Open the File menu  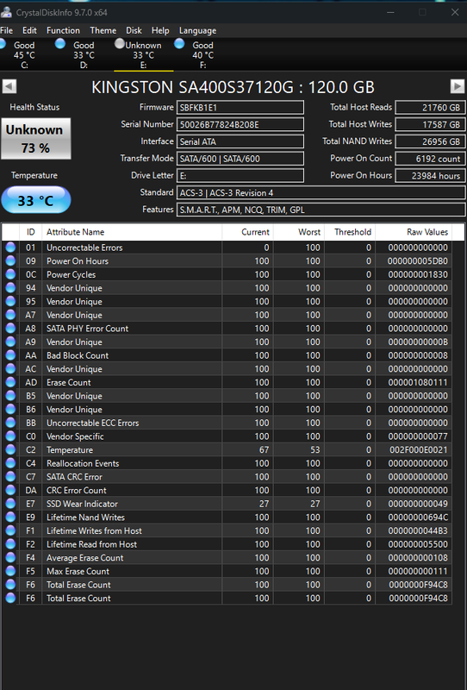point(6,30)
